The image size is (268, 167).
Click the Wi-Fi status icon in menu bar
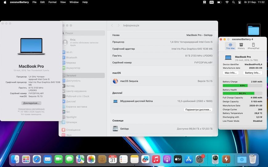pos(227,2)
